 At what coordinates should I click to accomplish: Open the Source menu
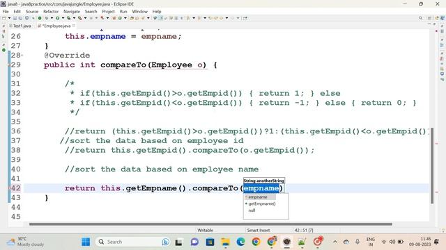pyautogui.click(x=32, y=11)
